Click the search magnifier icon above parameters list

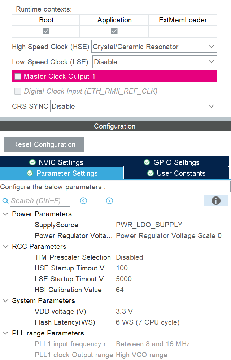click(x=5, y=200)
